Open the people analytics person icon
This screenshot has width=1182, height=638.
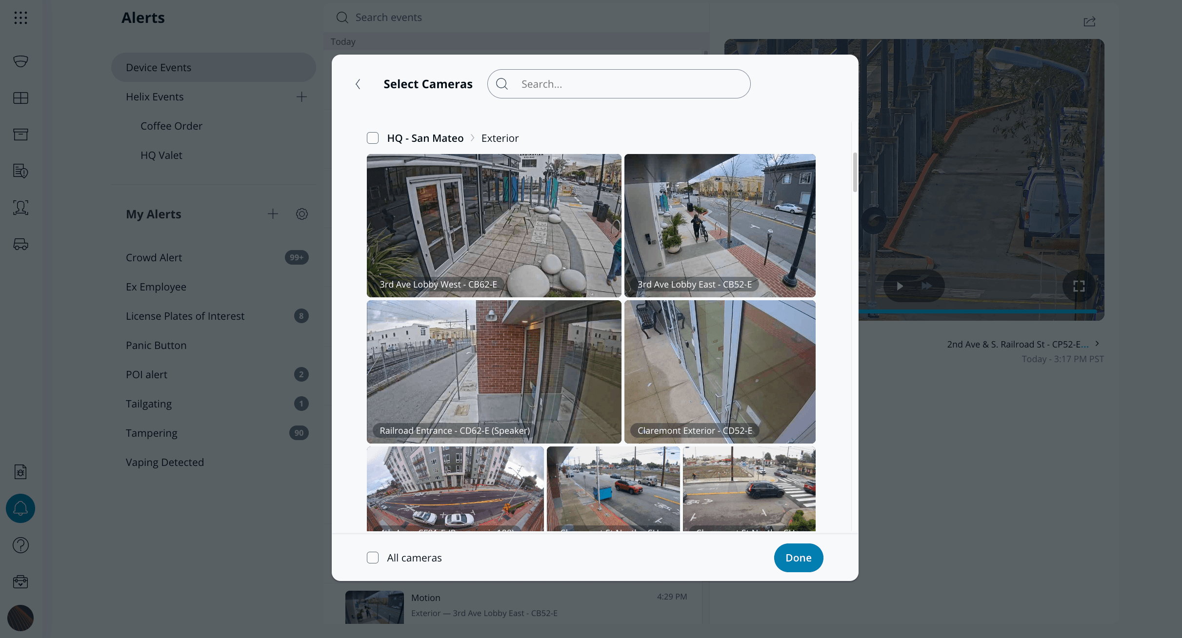[20, 208]
